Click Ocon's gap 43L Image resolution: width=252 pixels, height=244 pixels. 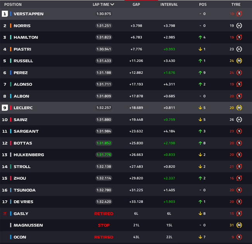click(x=136, y=237)
